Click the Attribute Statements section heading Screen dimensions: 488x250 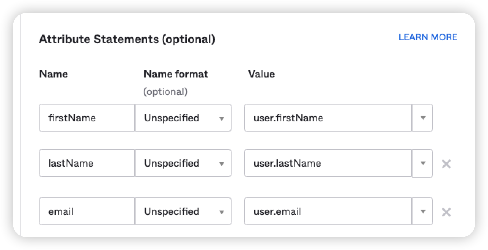click(x=127, y=39)
